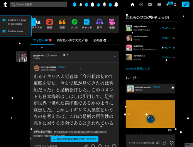Image resolution: width=193 pixels, height=147 pixels.
Task: Play the Radar orange video
Action: (x=151, y=114)
